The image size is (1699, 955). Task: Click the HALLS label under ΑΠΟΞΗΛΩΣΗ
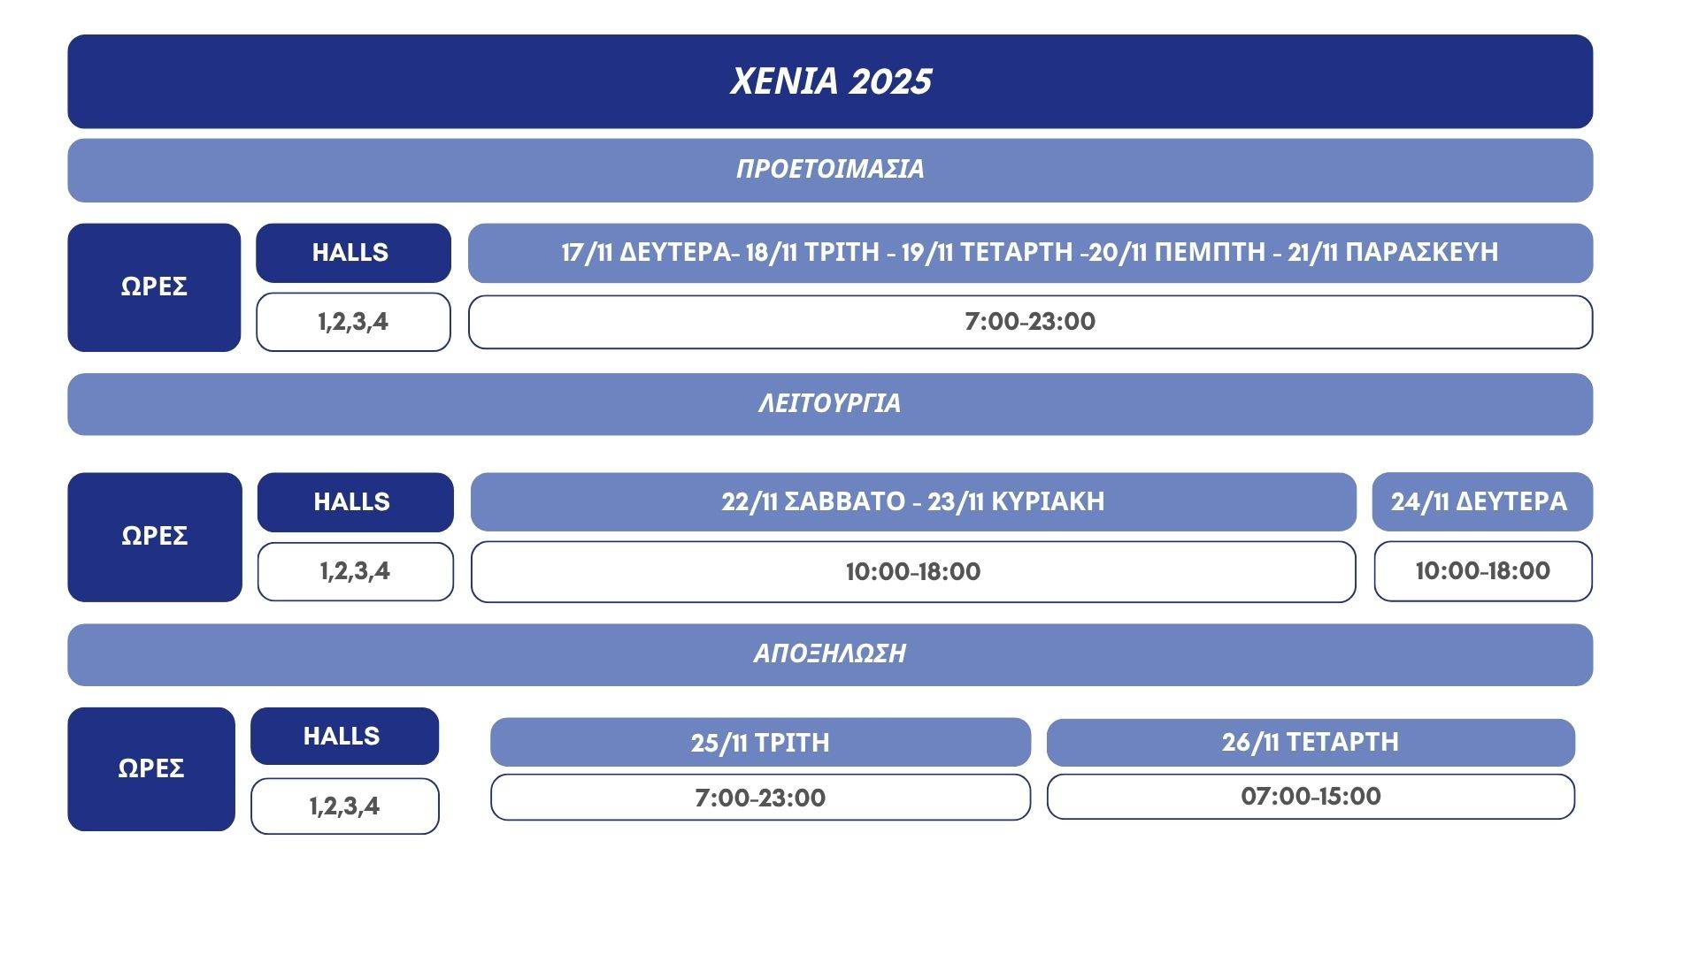[344, 736]
